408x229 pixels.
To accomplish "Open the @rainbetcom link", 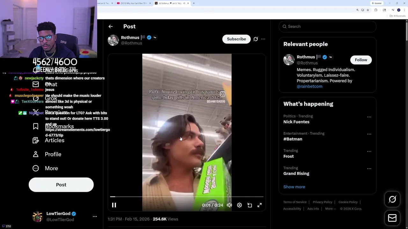I will (x=310, y=87).
